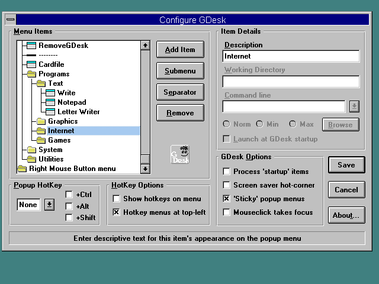Screen dimensions: 379x284
Task: Click the Programs folder icon
Action: [31, 74]
